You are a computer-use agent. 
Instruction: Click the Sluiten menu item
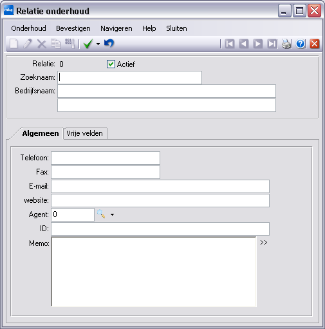pos(176,28)
